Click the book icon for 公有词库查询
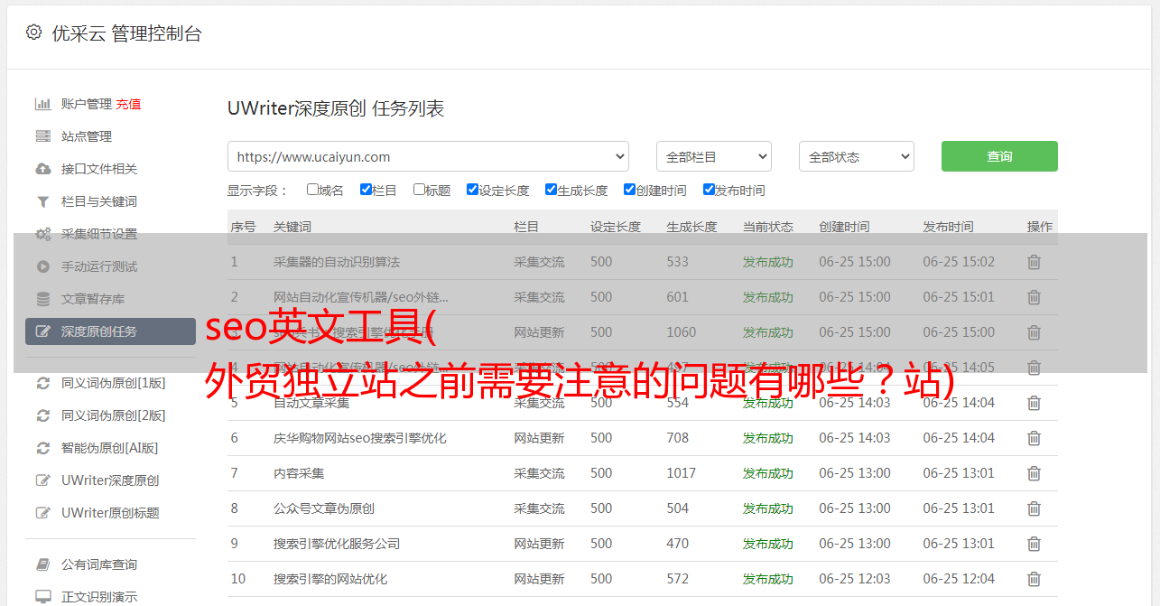1160x606 pixels. click(x=42, y=564)
